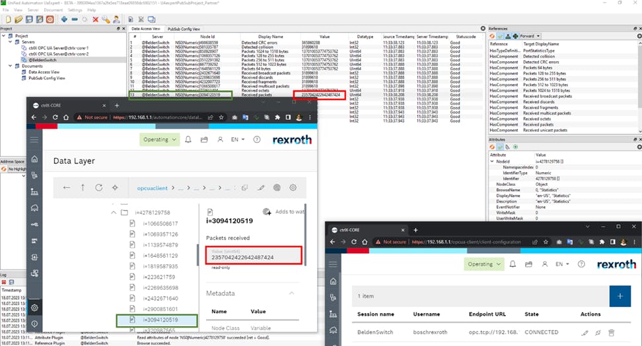Open the hamburger menu in Data Layer window

click(34, 140)
